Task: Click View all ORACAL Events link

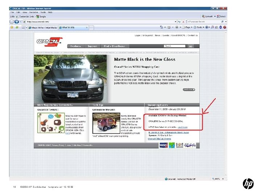Action: (159, 139)
